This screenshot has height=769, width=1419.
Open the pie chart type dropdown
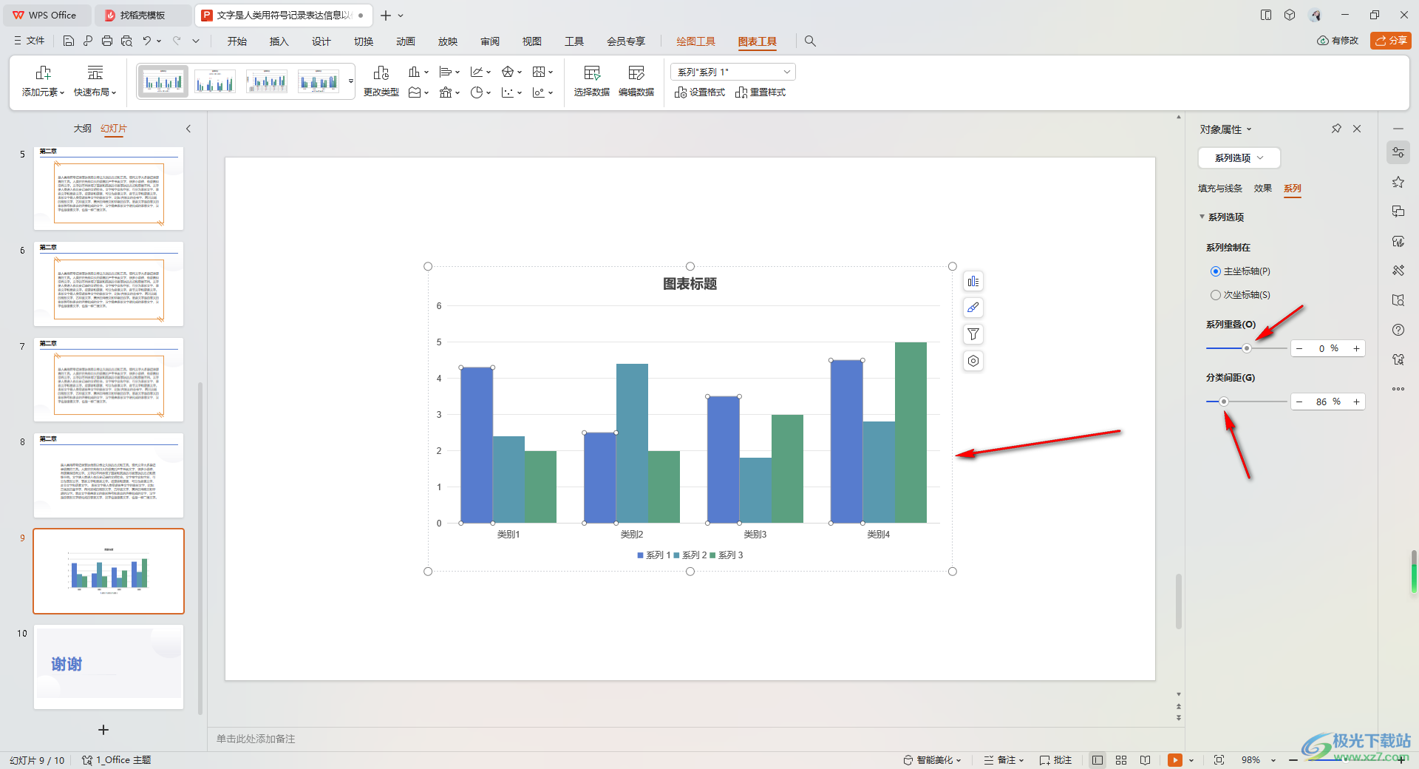[480, 92]
